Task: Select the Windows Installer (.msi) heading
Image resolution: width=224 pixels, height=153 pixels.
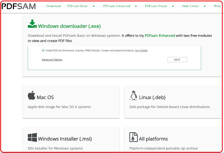Action: coord(65,139)
